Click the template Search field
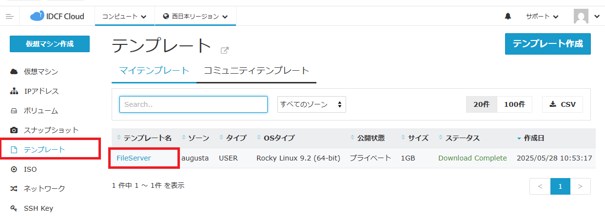The image size is (605, 221). point(194,104)
